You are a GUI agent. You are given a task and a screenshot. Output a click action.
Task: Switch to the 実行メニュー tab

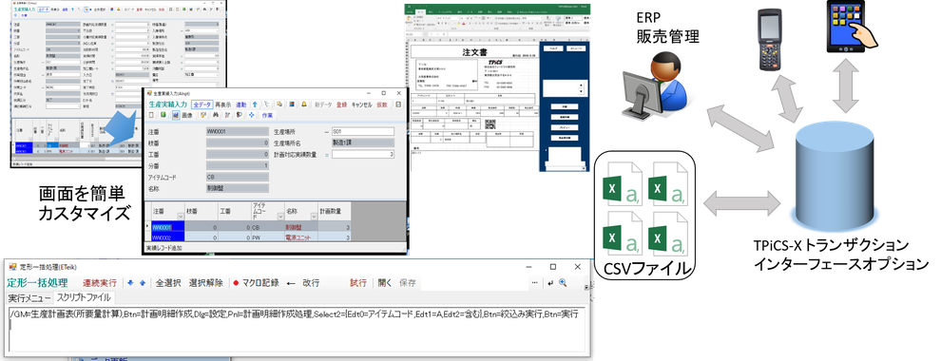coord(29,297)
